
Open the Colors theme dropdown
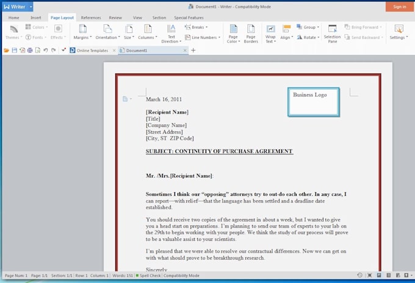(37, 27)
